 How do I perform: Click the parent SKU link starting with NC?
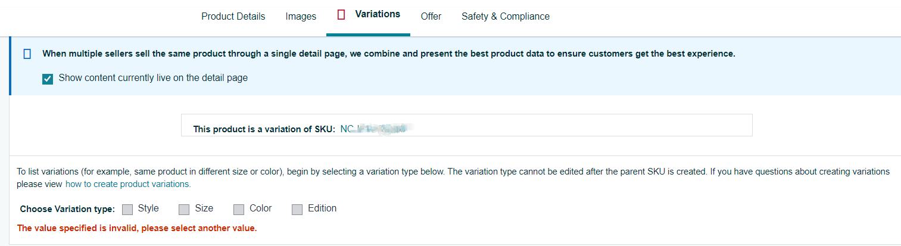click(x=376, y=129)
